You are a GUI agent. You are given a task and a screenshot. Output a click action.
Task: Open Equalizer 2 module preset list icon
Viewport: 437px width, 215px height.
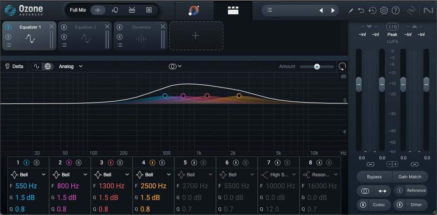64,45
